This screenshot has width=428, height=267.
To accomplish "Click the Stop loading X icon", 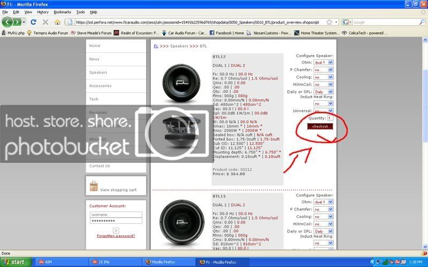I will pyautogui.click(x=45, y=22).
